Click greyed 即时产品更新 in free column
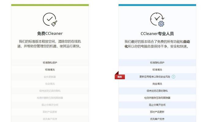Viewport: 207px width, 122px height. [50, 112]
